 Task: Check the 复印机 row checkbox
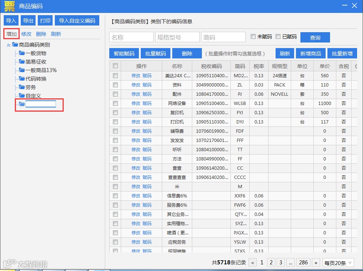(x=115, y=112)
